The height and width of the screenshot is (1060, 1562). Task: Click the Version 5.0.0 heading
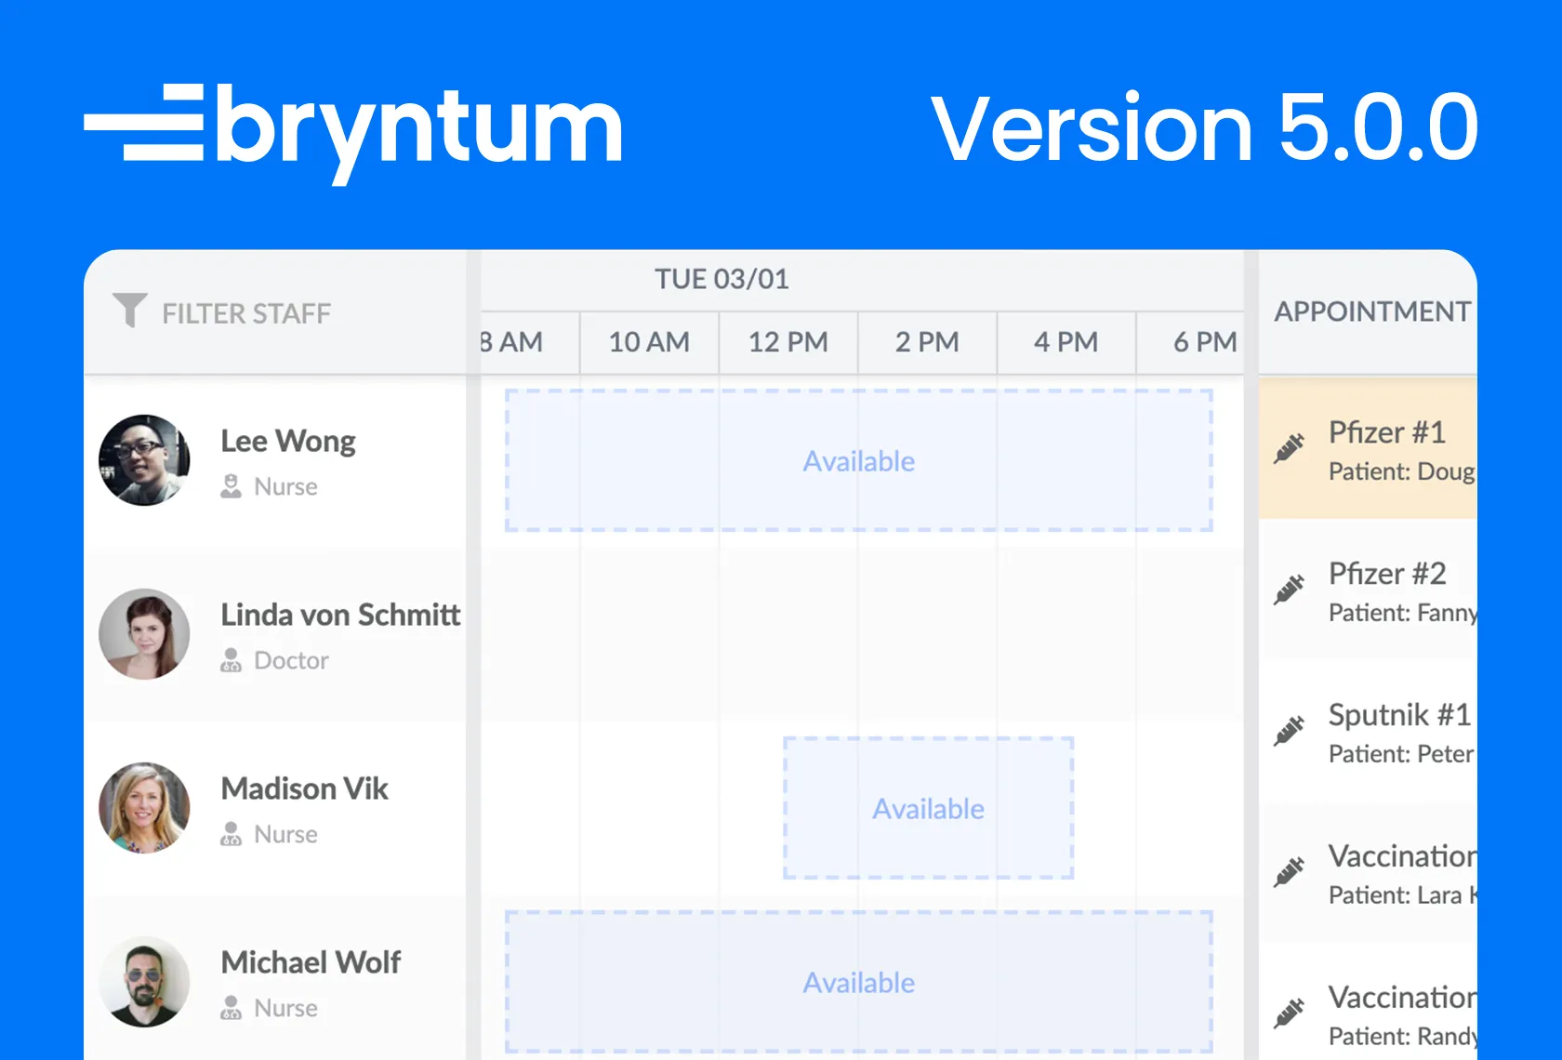[1204, 127]
